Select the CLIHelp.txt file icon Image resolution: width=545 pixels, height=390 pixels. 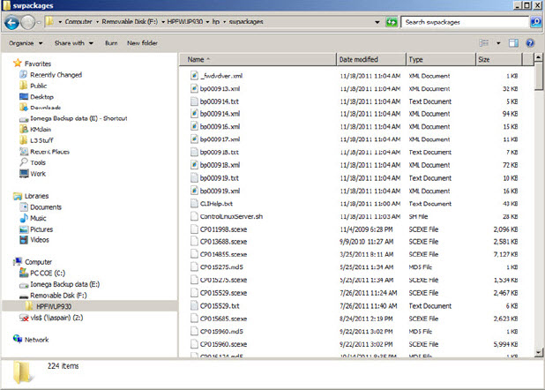pyautogui.click(x=194, y=203)
